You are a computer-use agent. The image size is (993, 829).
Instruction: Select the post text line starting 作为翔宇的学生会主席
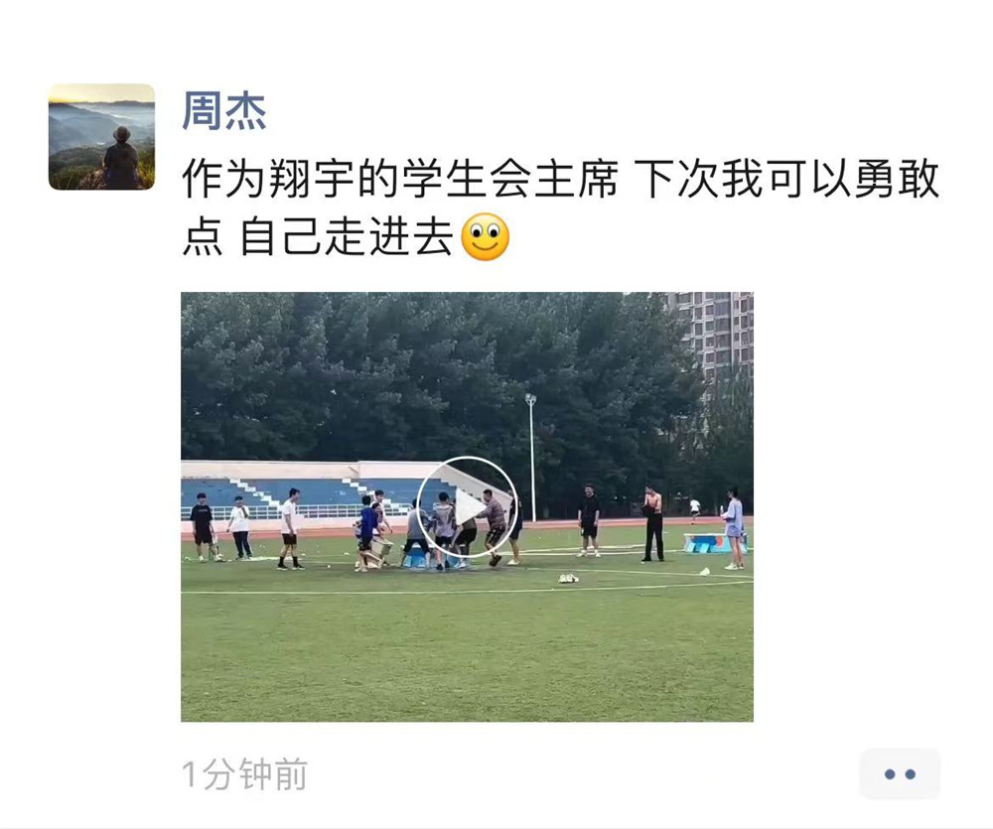pyautogui.click(x=560, y=179)
